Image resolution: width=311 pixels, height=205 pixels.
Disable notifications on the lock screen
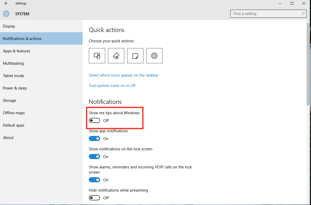coord(94,157)
